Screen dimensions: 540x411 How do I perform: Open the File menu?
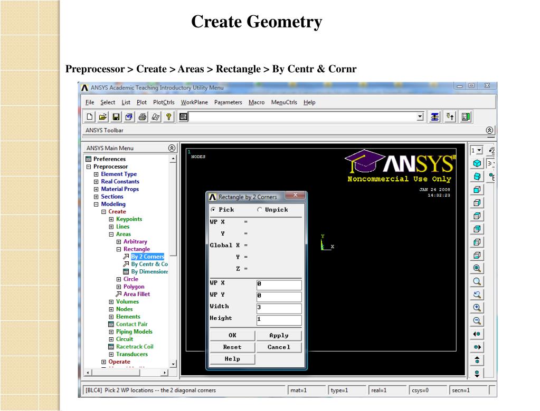90,102
